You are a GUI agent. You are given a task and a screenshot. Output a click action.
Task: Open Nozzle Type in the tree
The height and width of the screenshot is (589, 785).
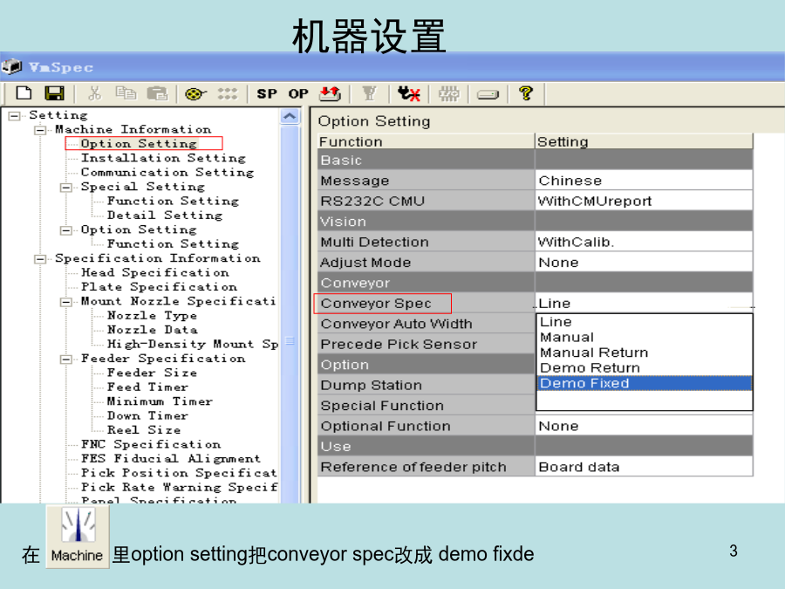pos(152,316)
